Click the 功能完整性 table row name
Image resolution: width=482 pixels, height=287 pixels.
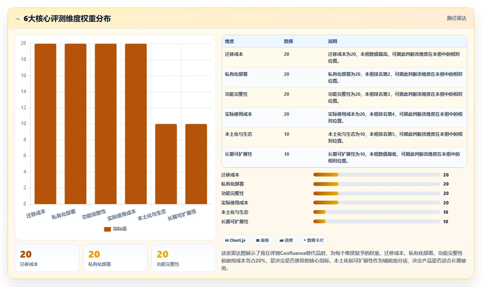236,94
